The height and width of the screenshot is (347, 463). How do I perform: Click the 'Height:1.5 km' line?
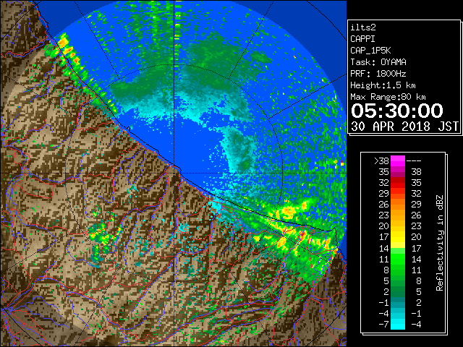383,85
